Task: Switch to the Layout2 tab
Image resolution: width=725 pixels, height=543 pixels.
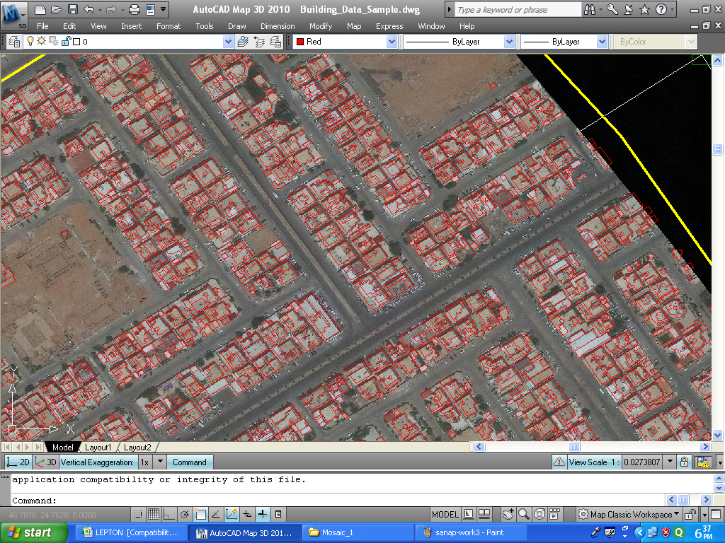Action: tap(137, 447)
